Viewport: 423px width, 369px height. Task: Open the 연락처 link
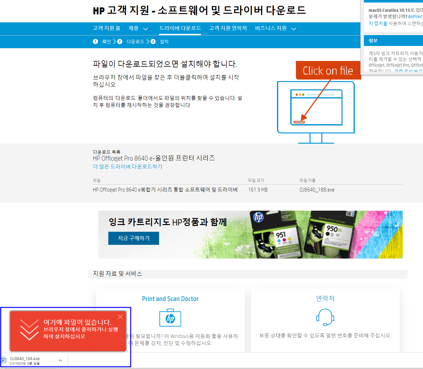tap(325, 298)
